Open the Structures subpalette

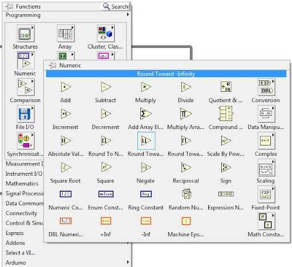(x=26, y=34)
